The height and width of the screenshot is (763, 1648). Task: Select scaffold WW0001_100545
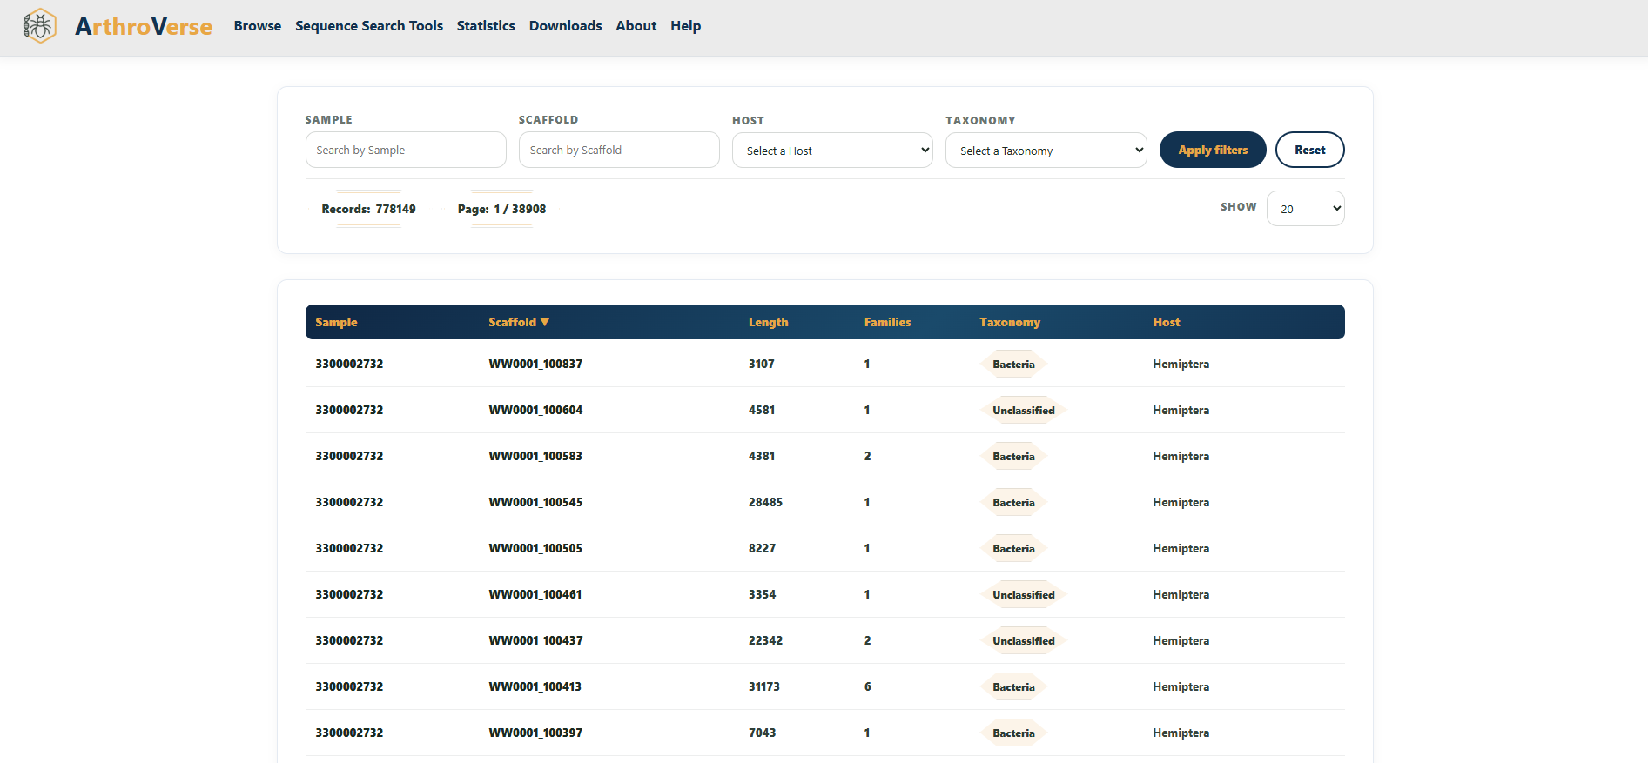click(x=535, y=502)
